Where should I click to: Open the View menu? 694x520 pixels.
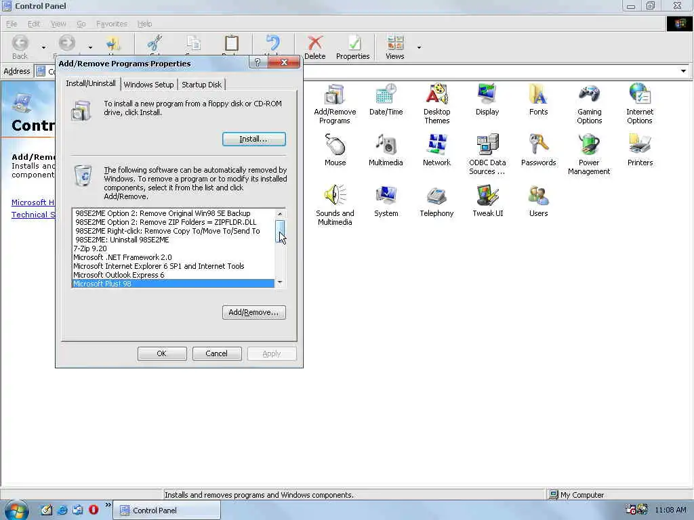(x=58, y=24)
